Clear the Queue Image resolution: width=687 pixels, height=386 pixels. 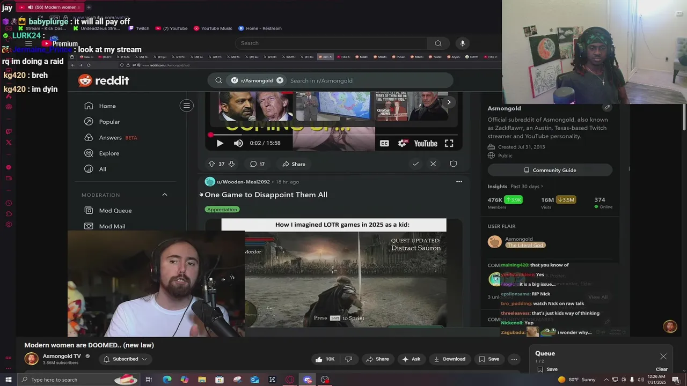[662, 369]
